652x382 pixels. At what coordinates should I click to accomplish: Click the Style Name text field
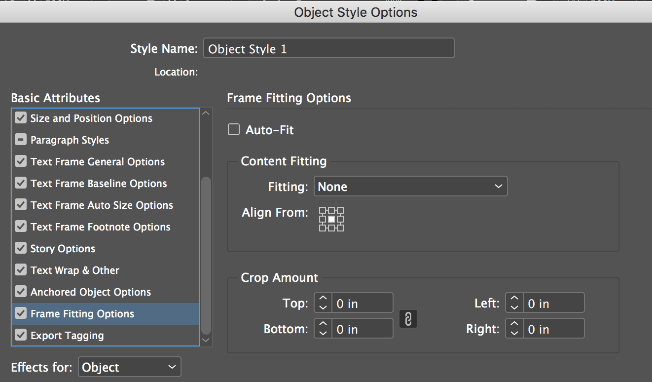[x=328, y=49]
